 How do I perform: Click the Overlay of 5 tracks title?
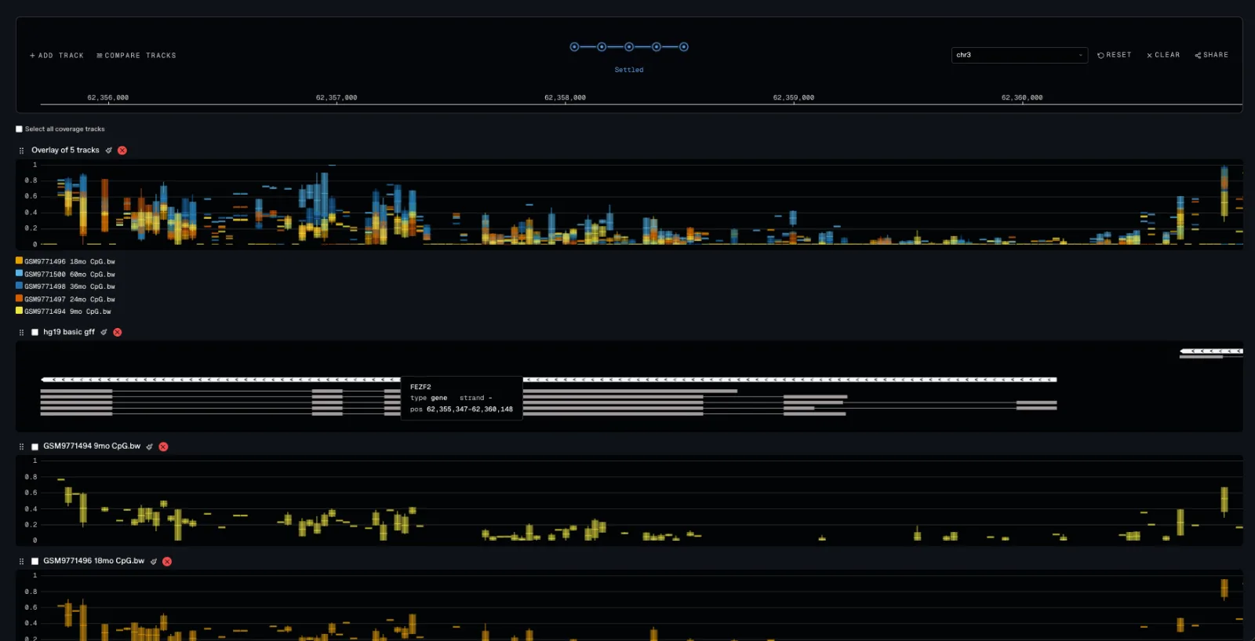coord(65,151)
